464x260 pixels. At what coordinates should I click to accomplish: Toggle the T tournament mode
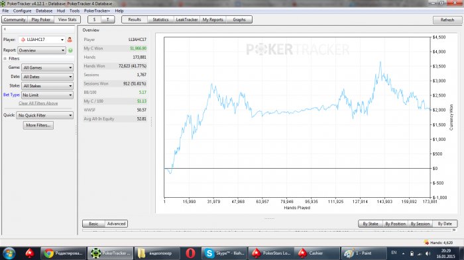[107, 19]
